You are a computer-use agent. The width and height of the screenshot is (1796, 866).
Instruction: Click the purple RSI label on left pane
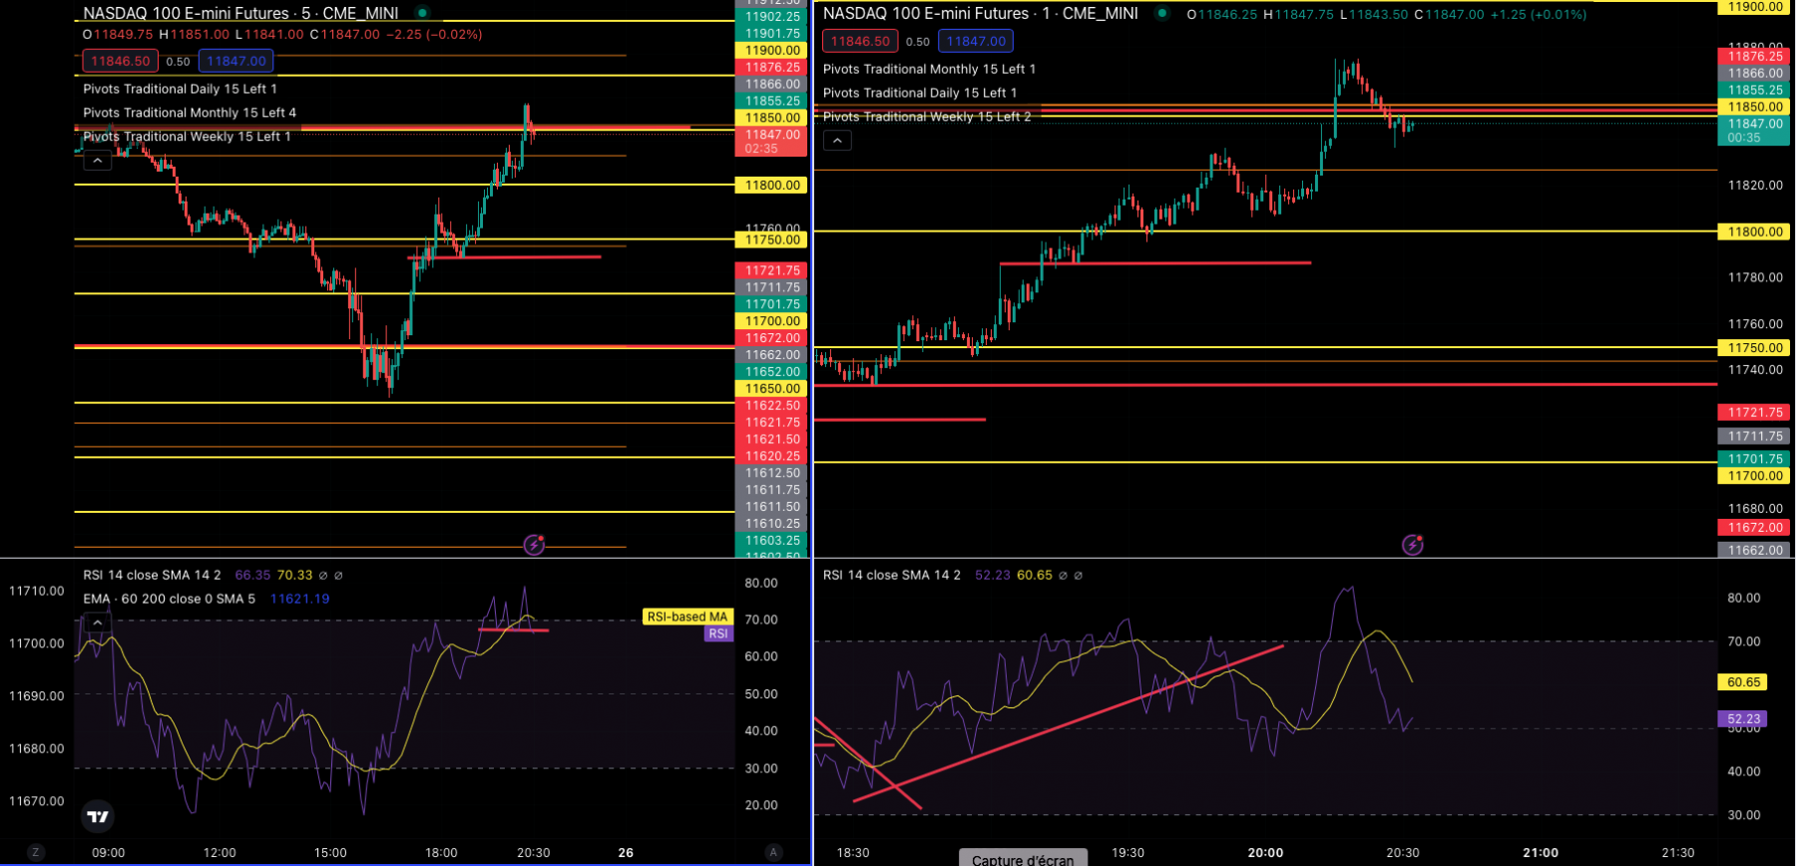tap(718, 634)
